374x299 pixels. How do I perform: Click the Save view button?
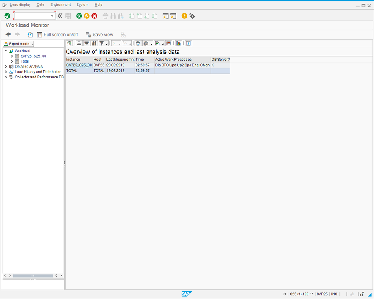[x=99, y=35]
